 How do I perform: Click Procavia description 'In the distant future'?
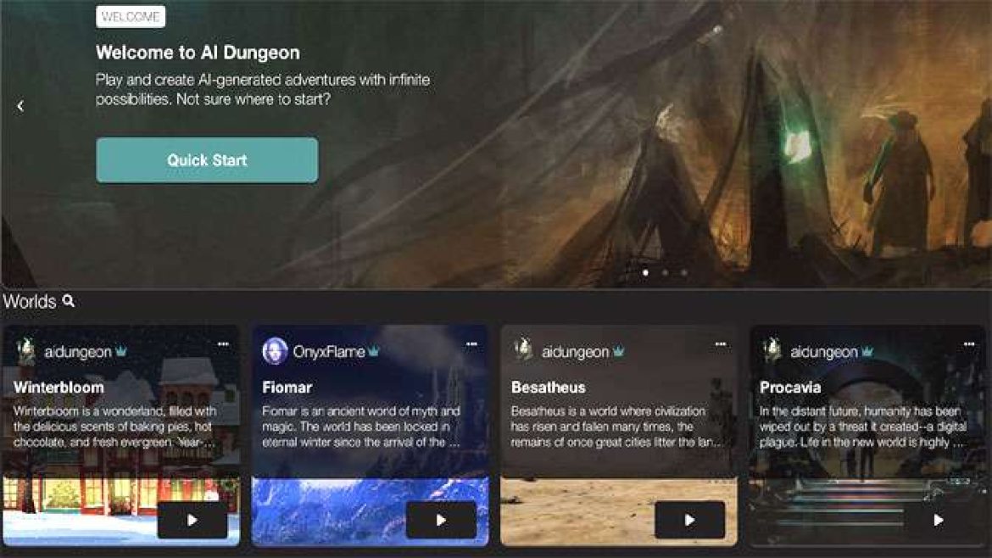864,427
